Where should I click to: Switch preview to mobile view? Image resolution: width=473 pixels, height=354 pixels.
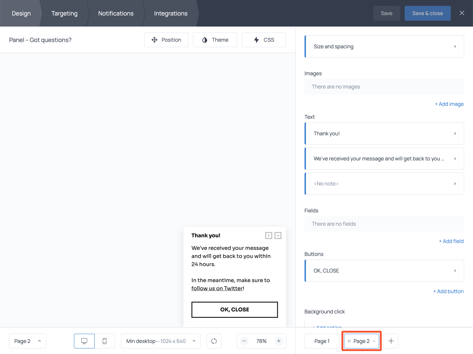[105, 341]
